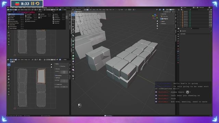219x123 pixels.
Task: Click the viewport pan hand icon
Action: [x=157, y=24]
